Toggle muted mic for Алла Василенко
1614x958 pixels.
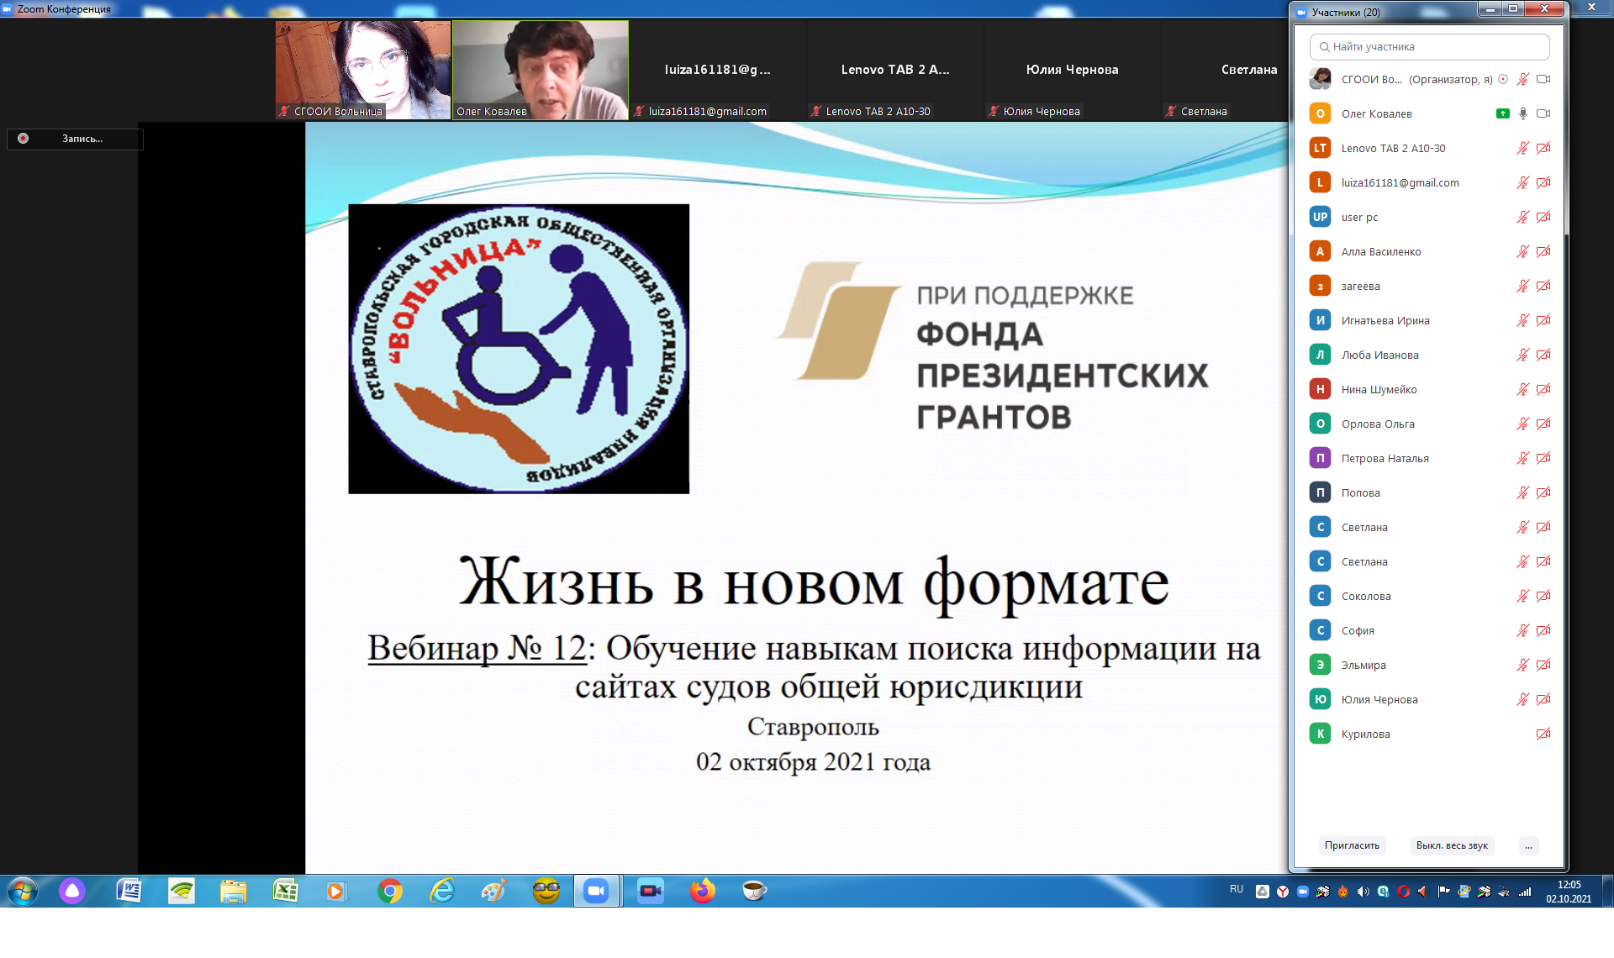(1523, 251)
